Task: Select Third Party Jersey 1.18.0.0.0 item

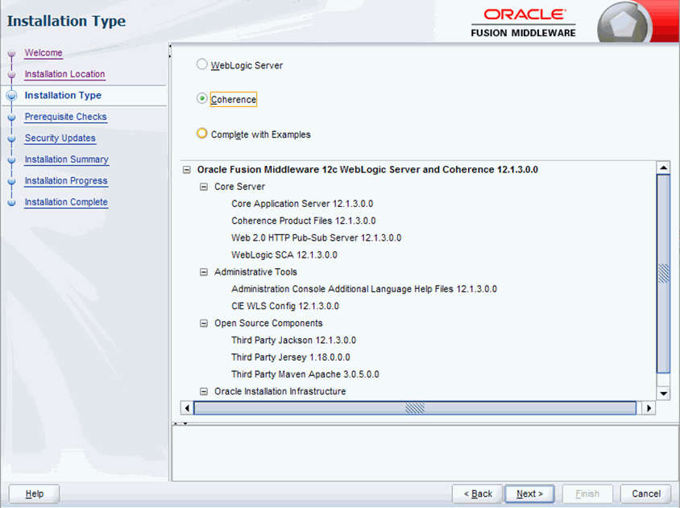Action: click(290, 357)
